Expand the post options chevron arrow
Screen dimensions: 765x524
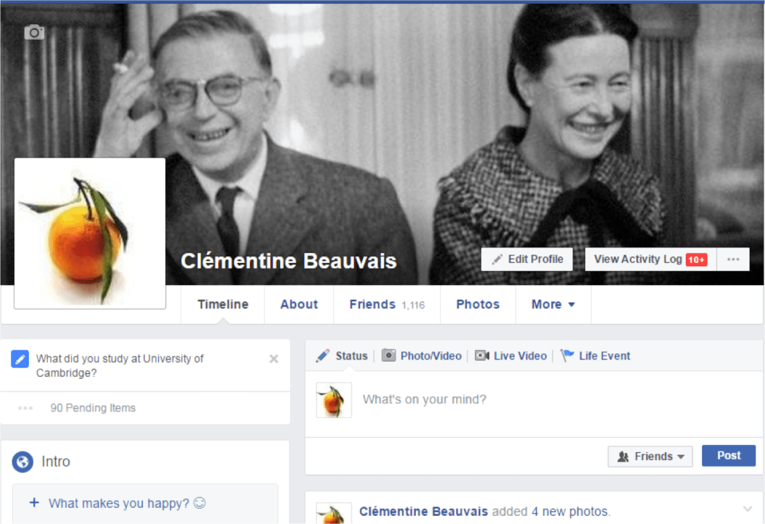pyautogui.click(x=748, y=509)
